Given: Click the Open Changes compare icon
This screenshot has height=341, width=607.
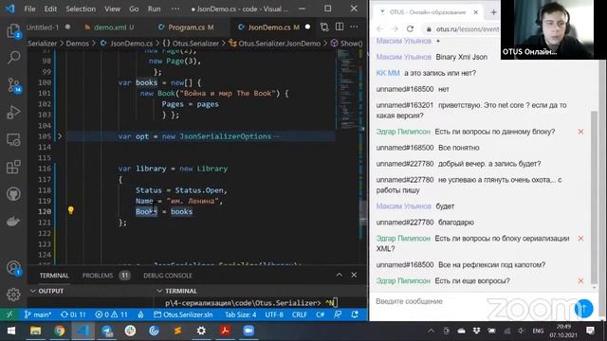Looking at the screenshot, I should pos(324,27).
